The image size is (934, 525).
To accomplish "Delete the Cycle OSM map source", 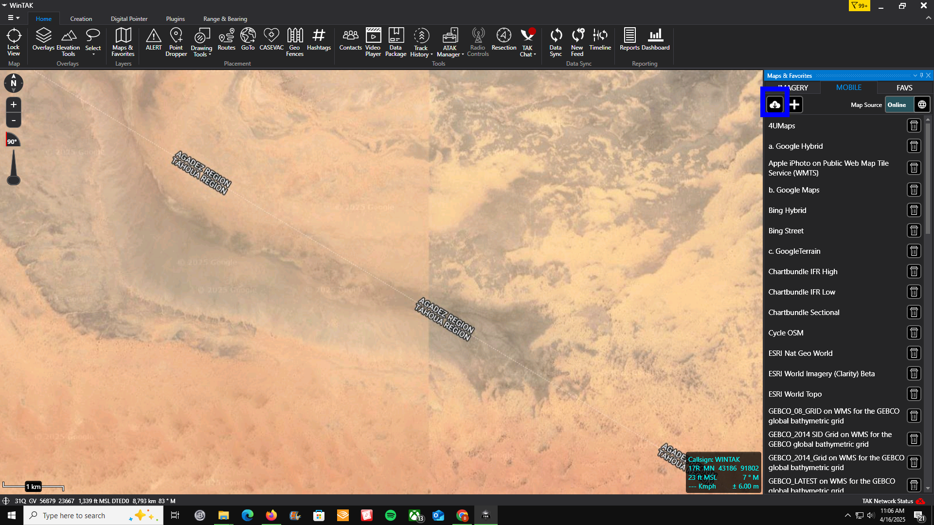I will pos(914,332).
